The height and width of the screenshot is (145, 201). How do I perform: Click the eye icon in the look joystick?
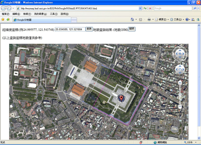pyautogui.click(x=180, y=54)
